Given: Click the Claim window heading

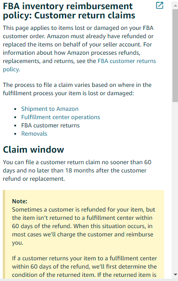Looking at the screenshot, I should 34,149.
